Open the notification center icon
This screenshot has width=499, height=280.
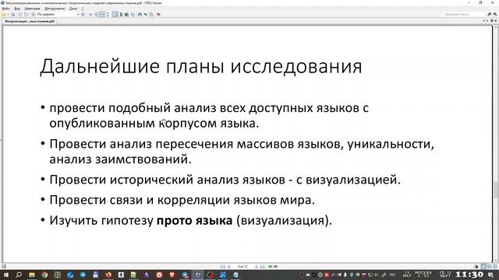(x=490, y=275)
